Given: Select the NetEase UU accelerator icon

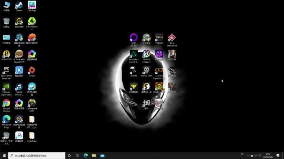Looking at the screenshot, I should click(x=19, y=40).
